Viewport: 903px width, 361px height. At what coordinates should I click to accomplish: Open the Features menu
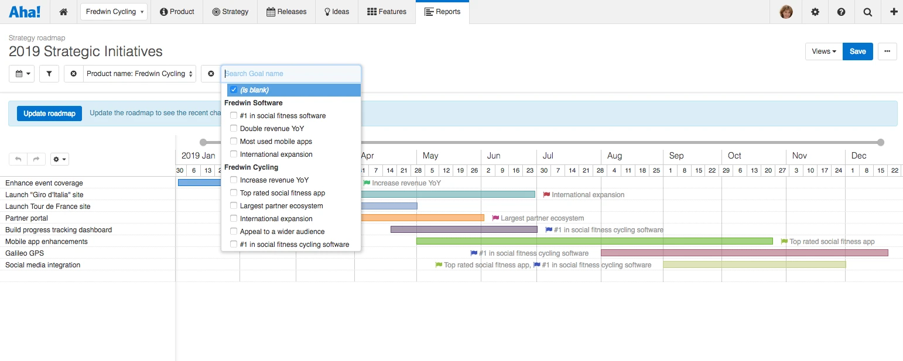[x=386, y=12]
